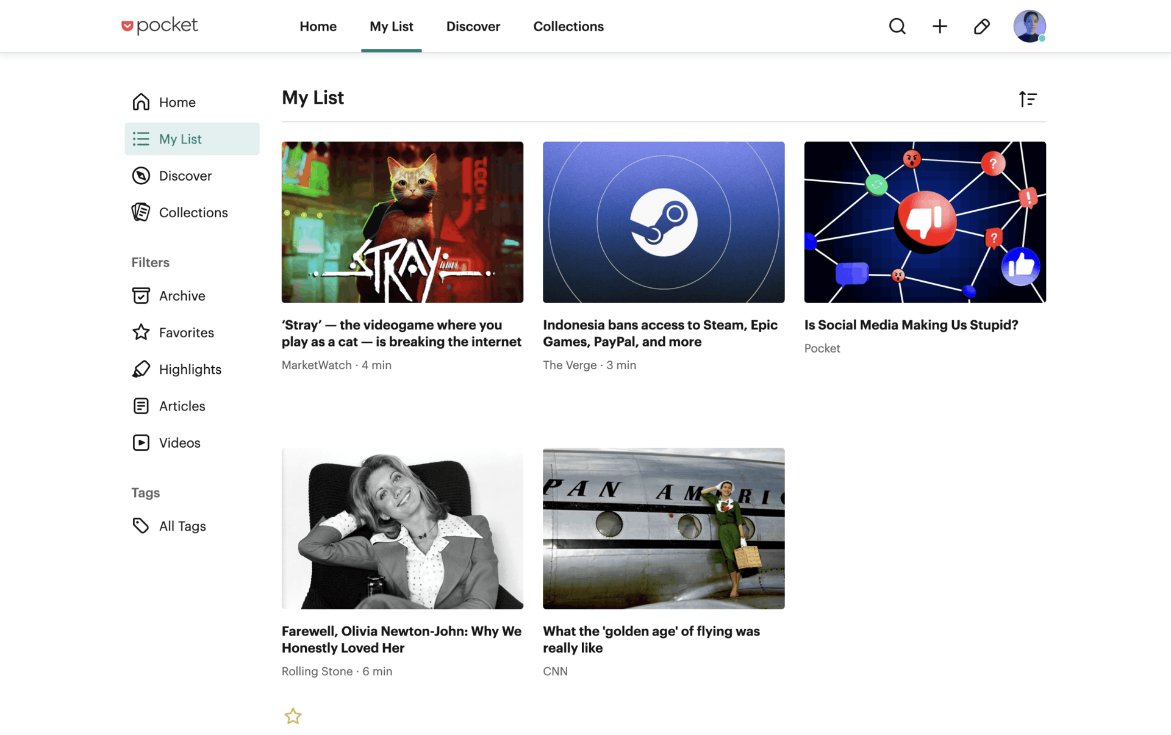Open Is Social Media Making Us Stupid title
Screen dimensions: 1171x735
click(x=911, y=325)
